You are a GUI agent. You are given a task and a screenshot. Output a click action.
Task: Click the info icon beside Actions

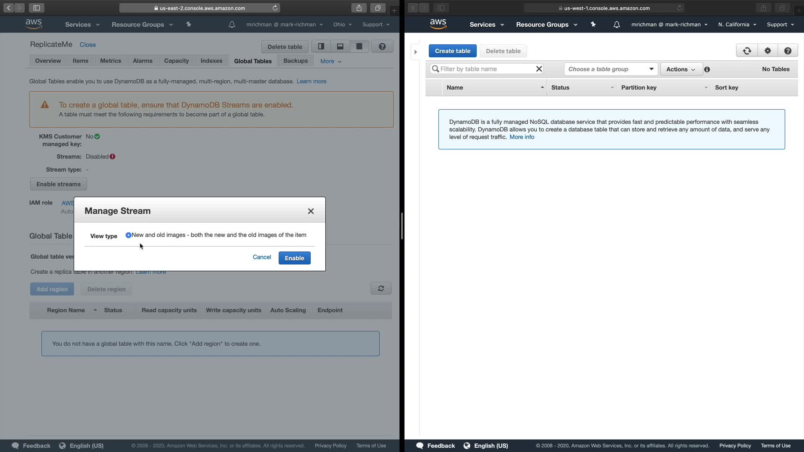pos(707,69)
